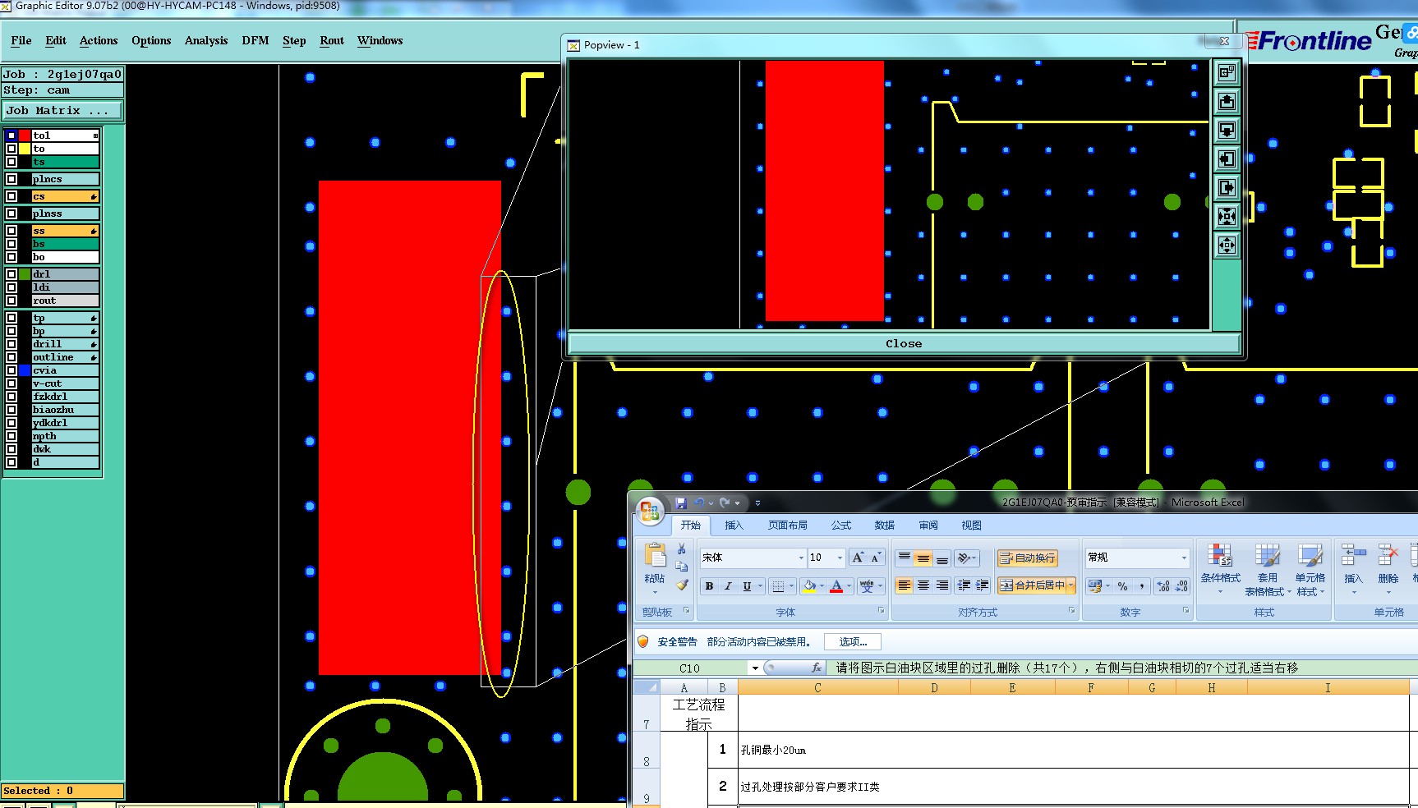Open the Rout menu

pyautogui.click(x=332, y=40)
